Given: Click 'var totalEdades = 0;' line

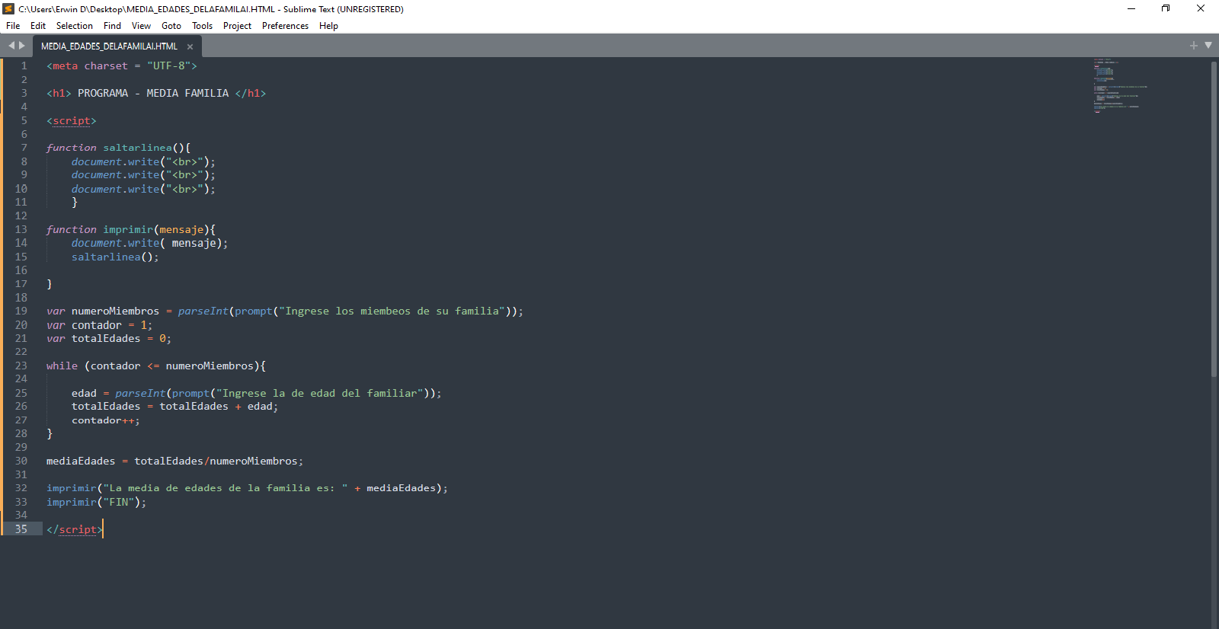Looking at the screenshot, I should pos(109,338).
